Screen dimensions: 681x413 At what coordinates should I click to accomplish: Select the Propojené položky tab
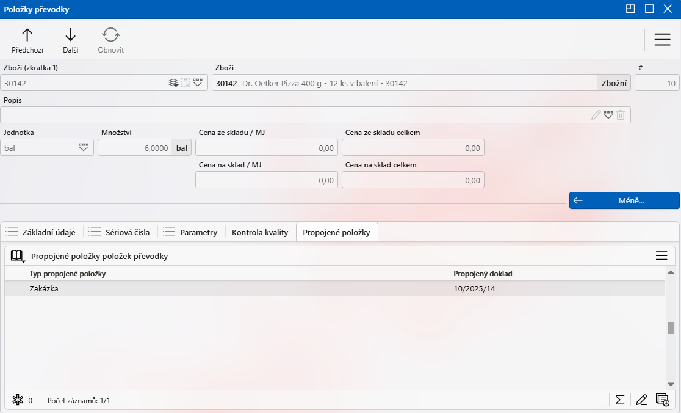point(337,232)
